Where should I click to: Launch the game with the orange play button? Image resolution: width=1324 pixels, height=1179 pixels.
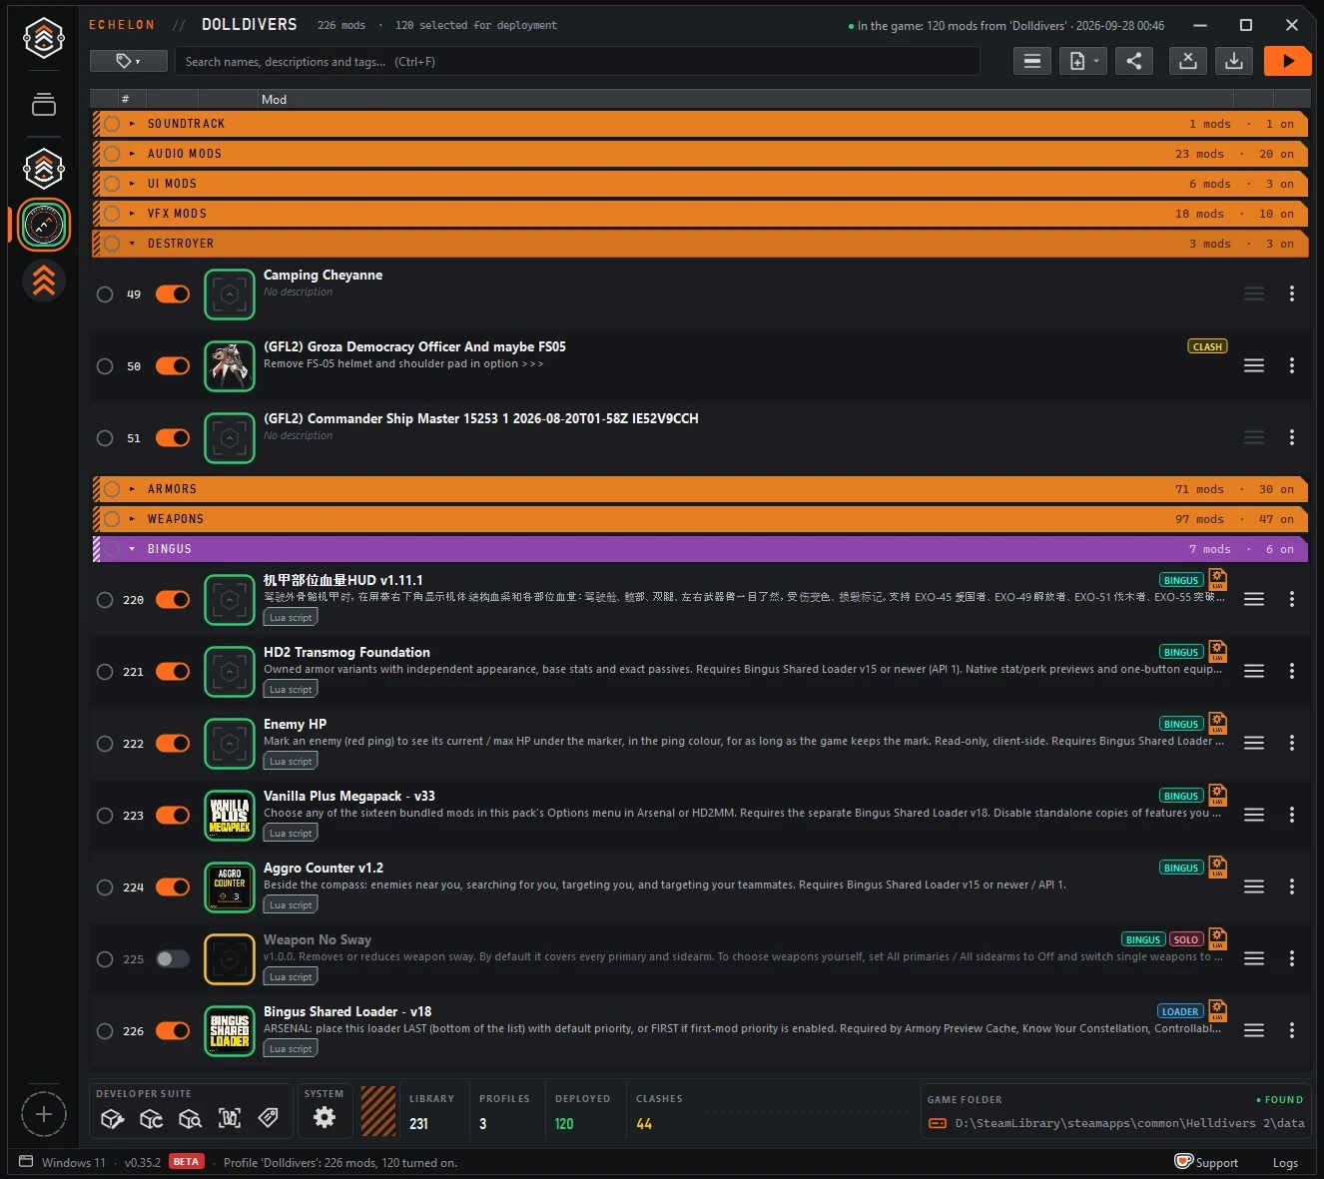point(1287,61)
